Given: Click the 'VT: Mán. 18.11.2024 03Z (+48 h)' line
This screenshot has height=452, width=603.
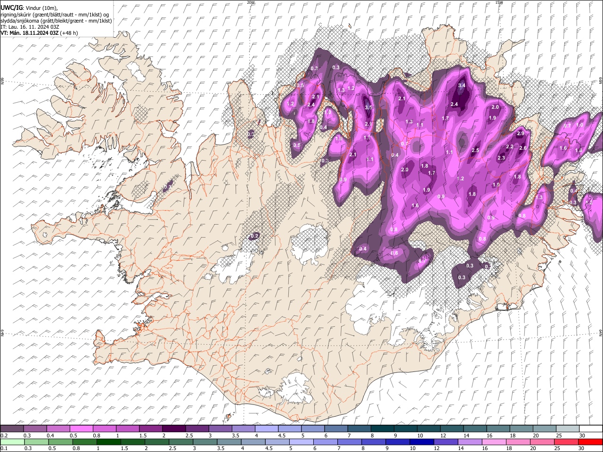Looking at the screenshot, I should 39,33.
